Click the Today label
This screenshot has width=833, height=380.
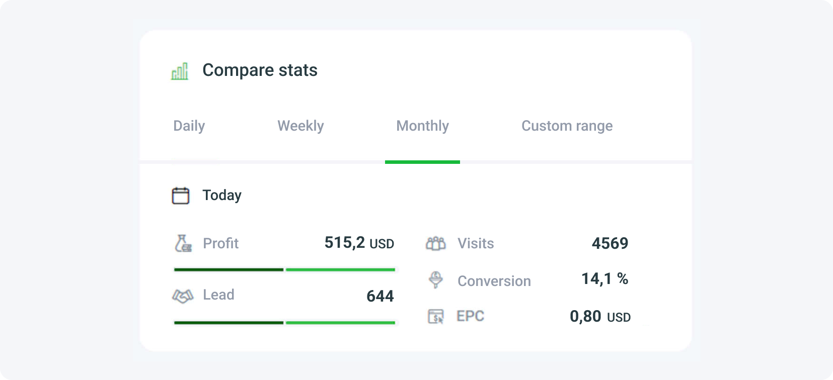click(x=222, y=195)
